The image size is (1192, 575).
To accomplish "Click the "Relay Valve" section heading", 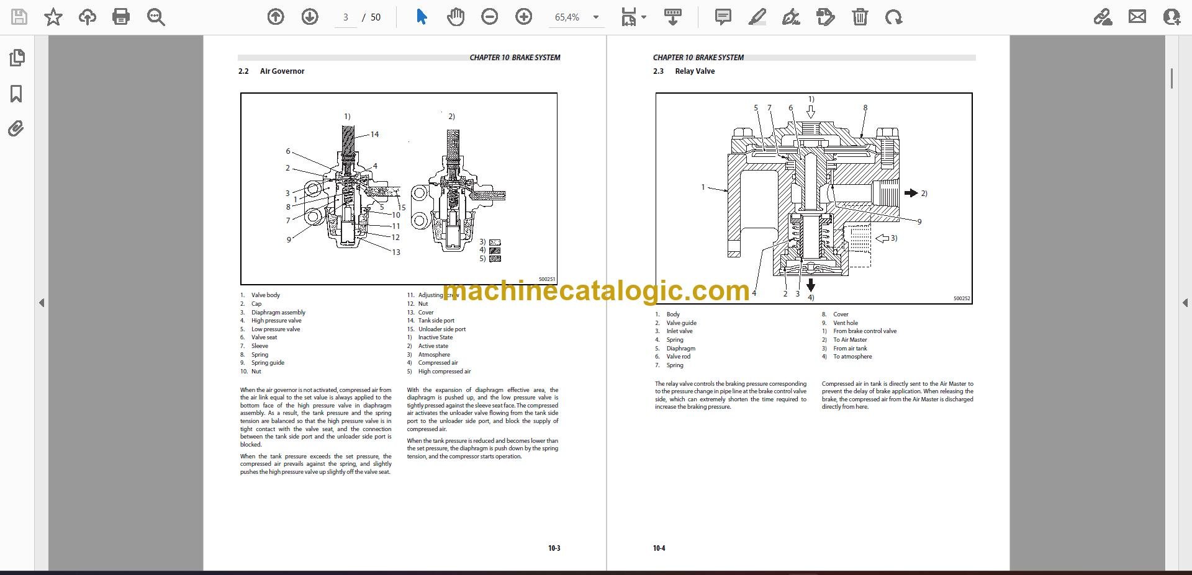I will [x=695, y=71].
